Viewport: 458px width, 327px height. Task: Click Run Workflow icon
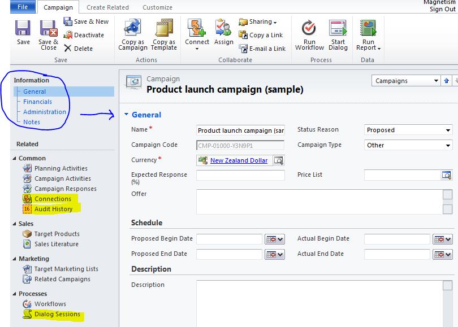point(309,28)
